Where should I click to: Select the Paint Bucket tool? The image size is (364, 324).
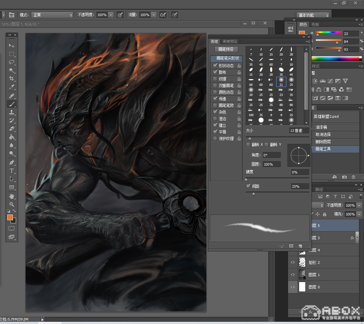click(x=12, y=137)
